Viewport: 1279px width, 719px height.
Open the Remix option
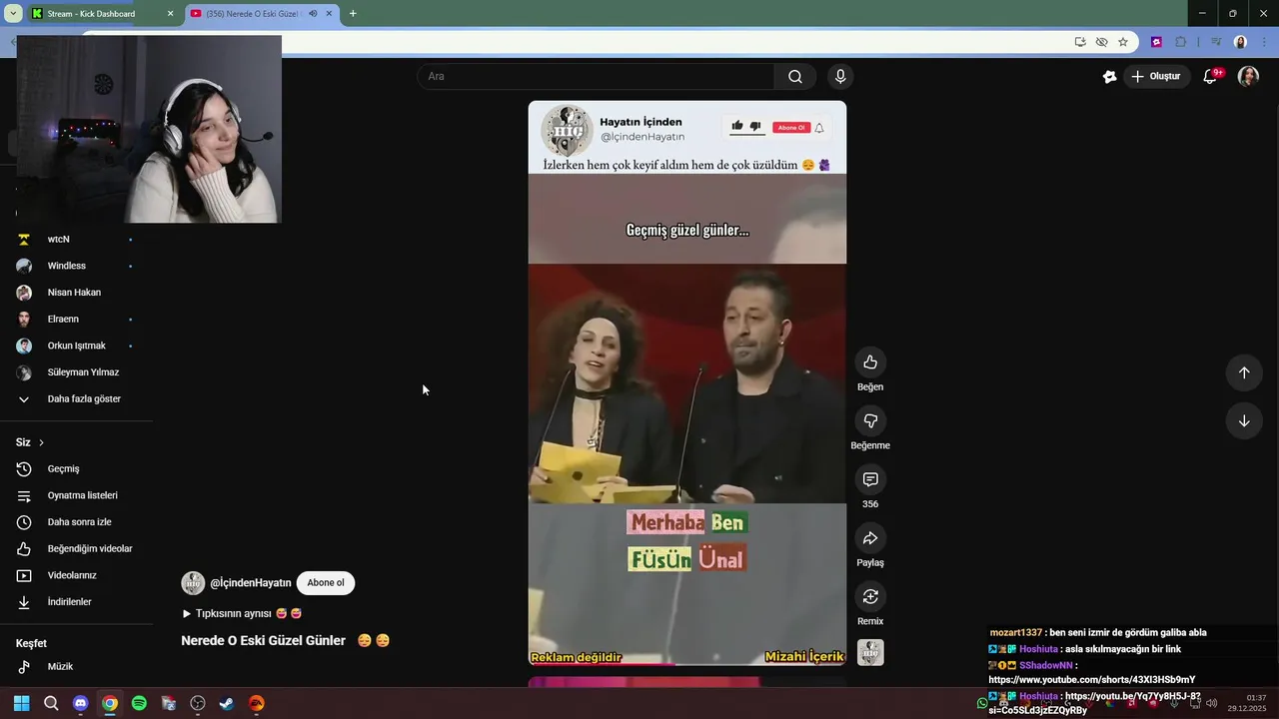[870, 597]
